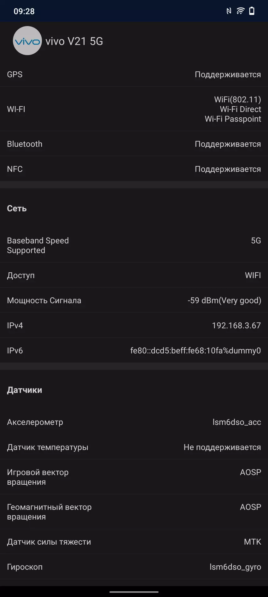Screen dimensions: 268x597
Task: Tap the IPv4 address 192.168.3.67
Action: coord(236,326)
